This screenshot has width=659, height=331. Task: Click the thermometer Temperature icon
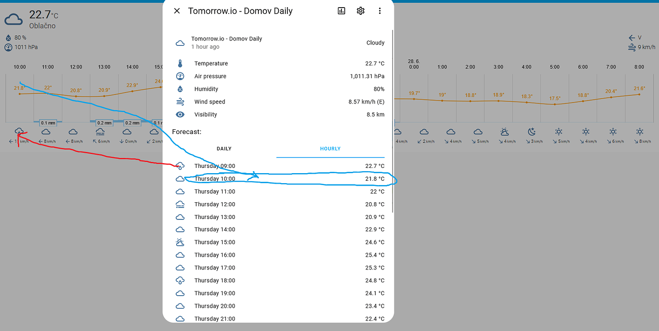180,63
